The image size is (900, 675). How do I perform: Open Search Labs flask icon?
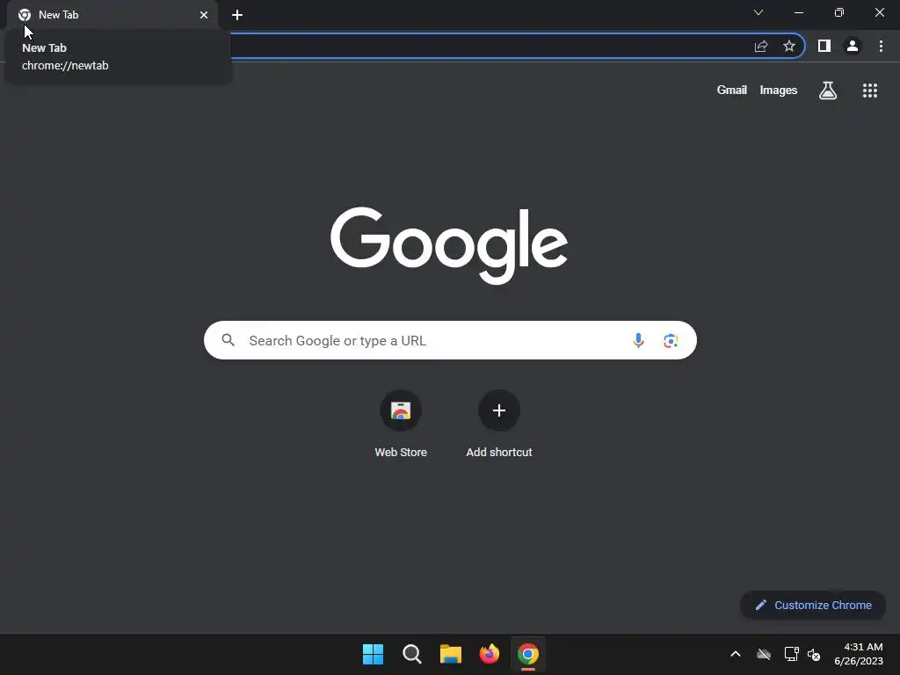(x=828, y=91)
